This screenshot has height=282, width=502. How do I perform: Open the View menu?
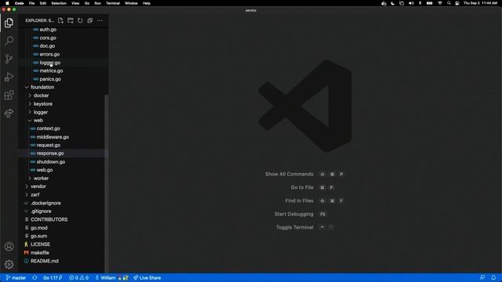(75, 3)
